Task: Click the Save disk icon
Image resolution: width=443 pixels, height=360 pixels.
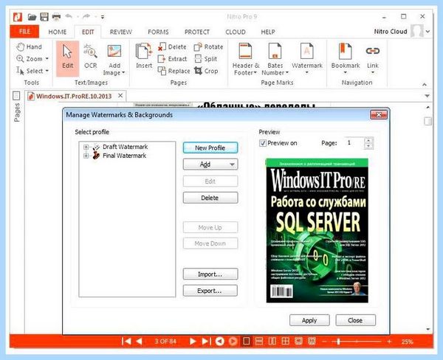Action: [x=44, y=17]
